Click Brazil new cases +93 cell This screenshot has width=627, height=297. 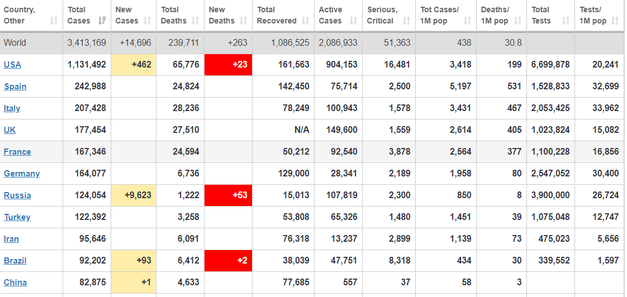[134, 261]
